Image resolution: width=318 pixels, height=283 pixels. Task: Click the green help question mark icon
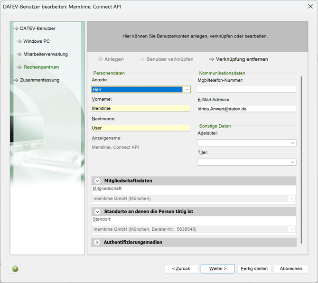click(15, 269)
